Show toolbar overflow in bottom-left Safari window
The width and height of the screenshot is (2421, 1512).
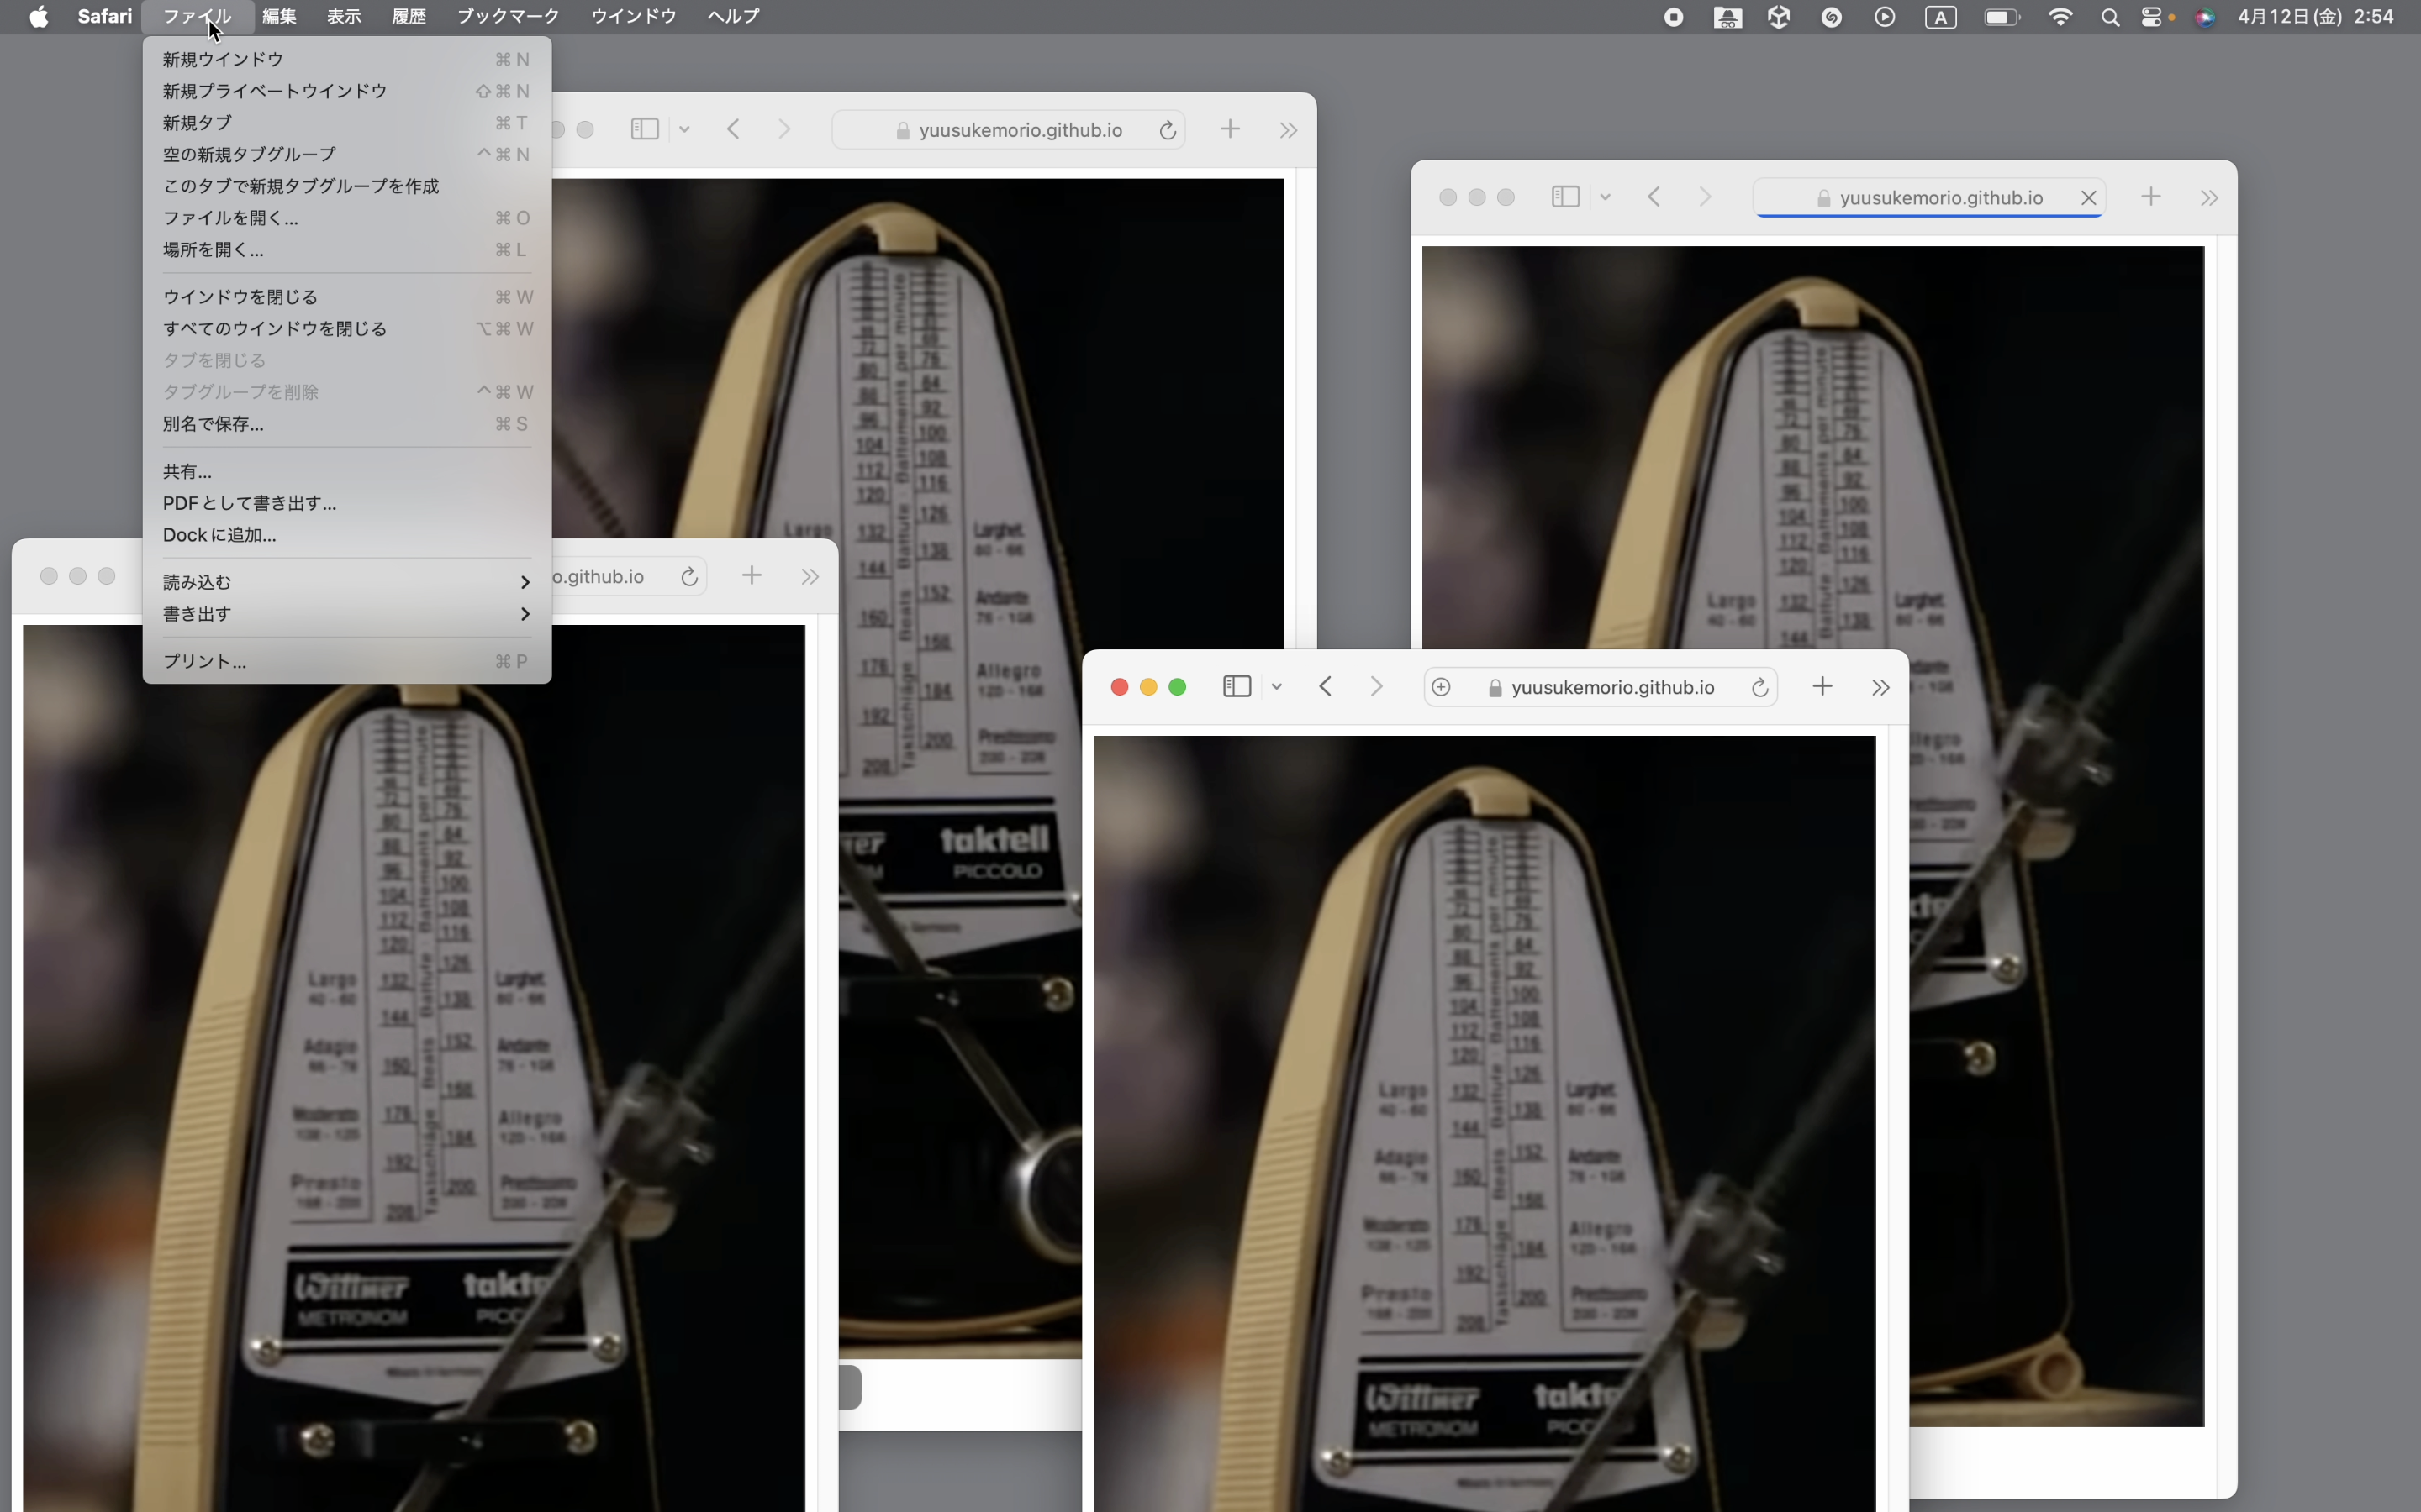[x=810, y=576]
